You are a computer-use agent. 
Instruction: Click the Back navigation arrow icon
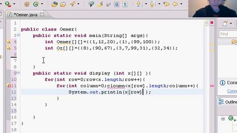[x=175, y=4]
